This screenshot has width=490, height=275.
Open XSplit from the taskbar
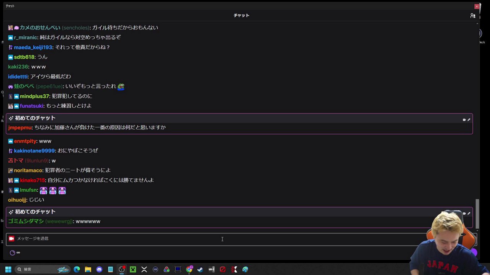click(144, 269)
